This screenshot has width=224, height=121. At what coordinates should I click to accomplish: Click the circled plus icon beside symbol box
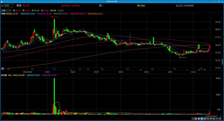click(x=2, y=6)
